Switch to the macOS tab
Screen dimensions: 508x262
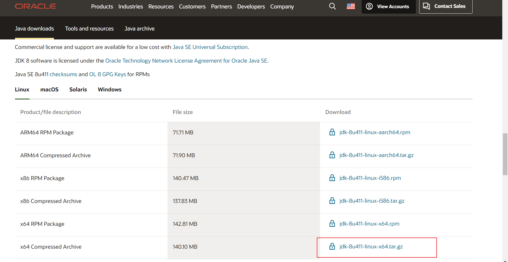pyautogui.click(x=49, y=90)
